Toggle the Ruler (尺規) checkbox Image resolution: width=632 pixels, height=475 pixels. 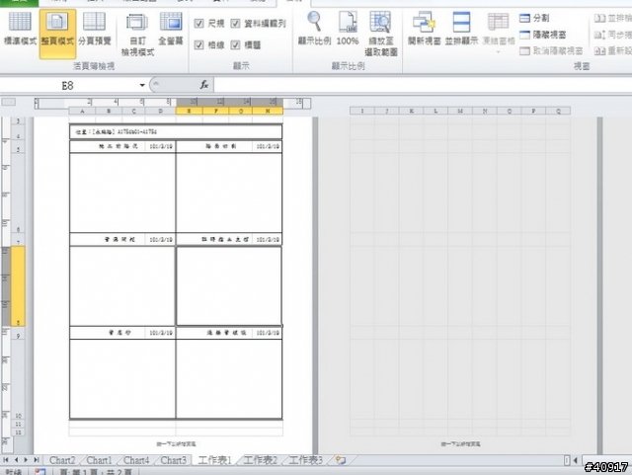point(200,23)
